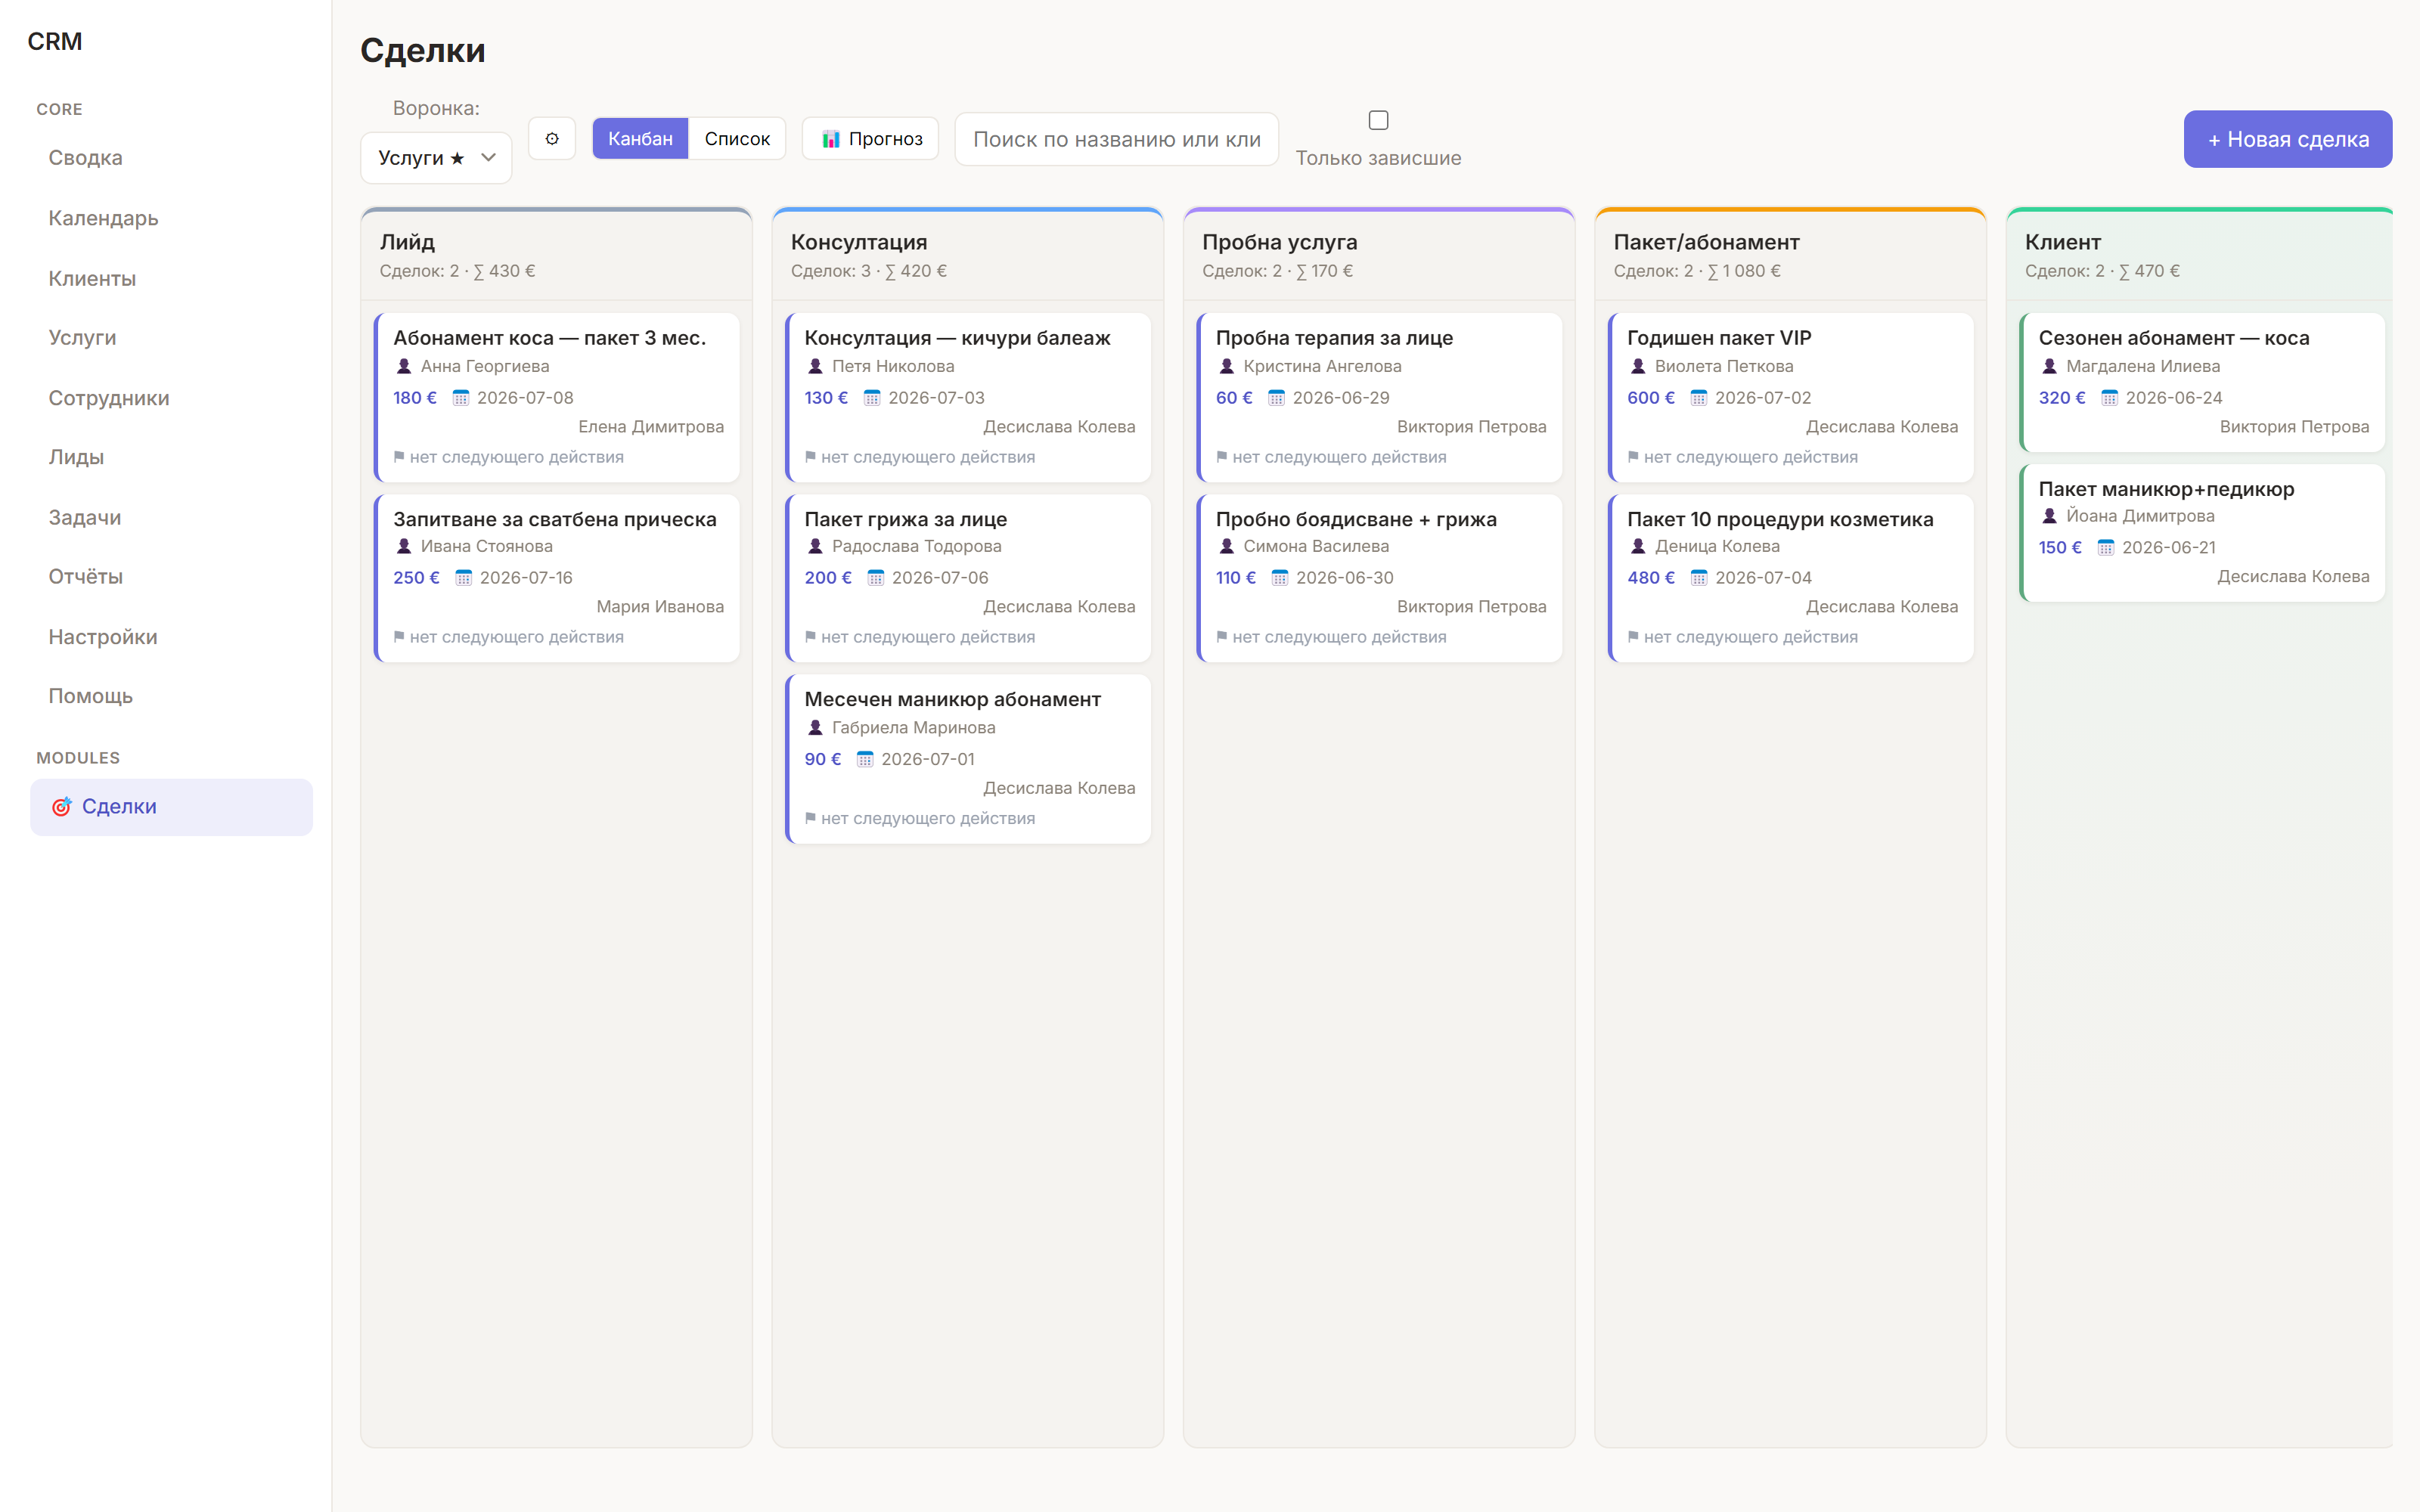Image resolution: width=2420 pixels, height=1512 pixels.
Task: Open deal Запитване за сватбена прическа
Action: click(x=557, y=578)
